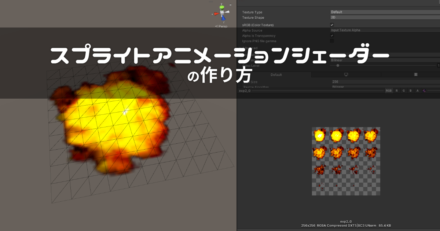
Task: Adjust the Aniso Level slider handle
Action: [x=337, y=65]
